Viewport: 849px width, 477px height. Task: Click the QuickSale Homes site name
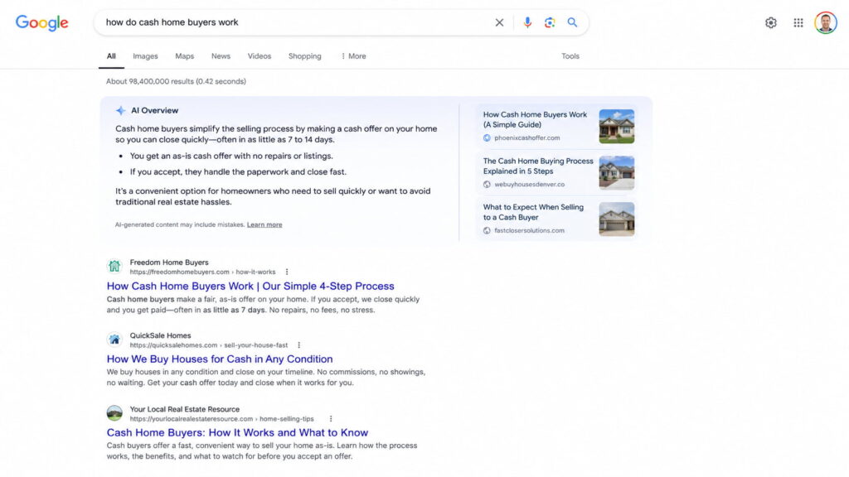160,335
